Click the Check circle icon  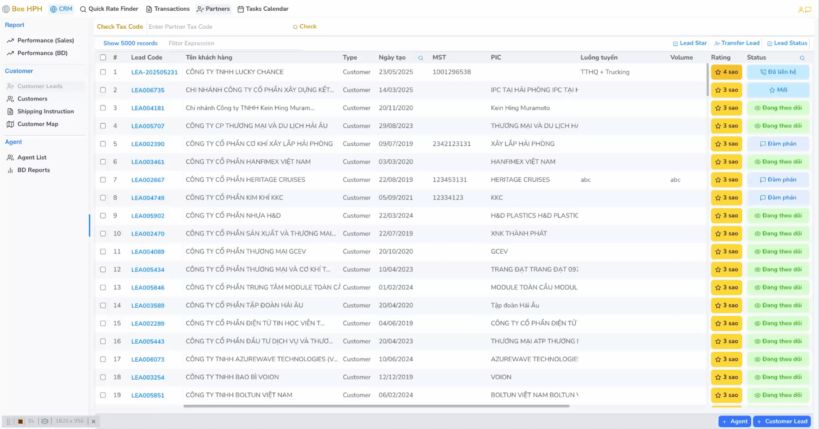pos(295,27)
